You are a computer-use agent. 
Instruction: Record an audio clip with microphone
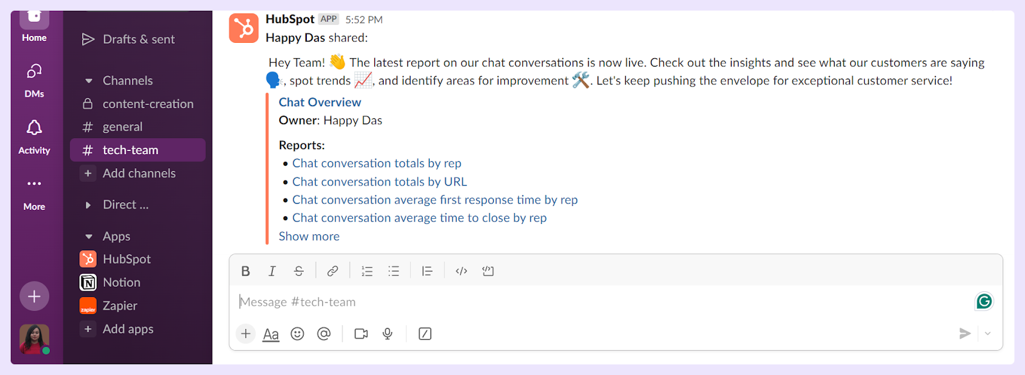(388, 333)
